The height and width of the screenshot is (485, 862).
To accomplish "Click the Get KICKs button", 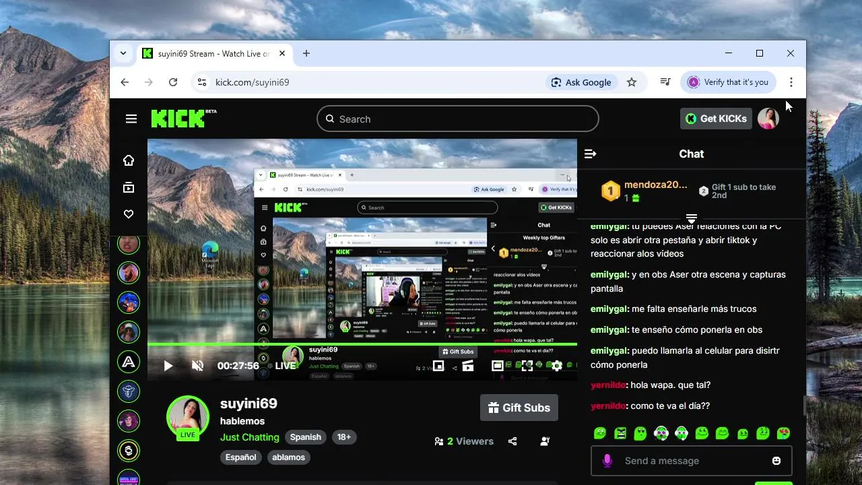I will point(716,119).
